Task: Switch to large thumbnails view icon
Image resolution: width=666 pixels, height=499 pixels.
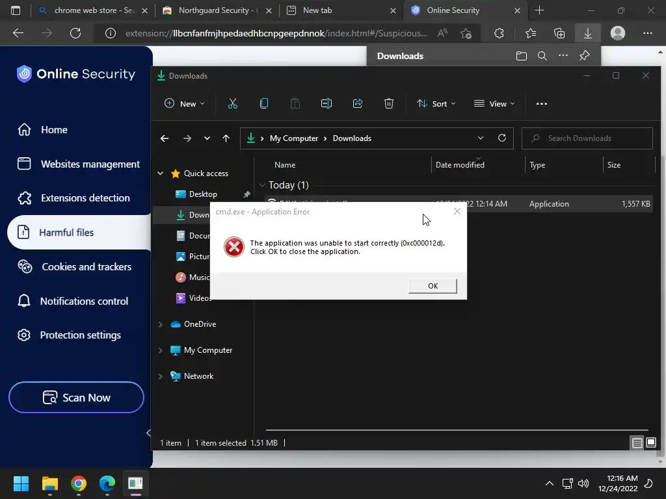Action: coord(650,443)
